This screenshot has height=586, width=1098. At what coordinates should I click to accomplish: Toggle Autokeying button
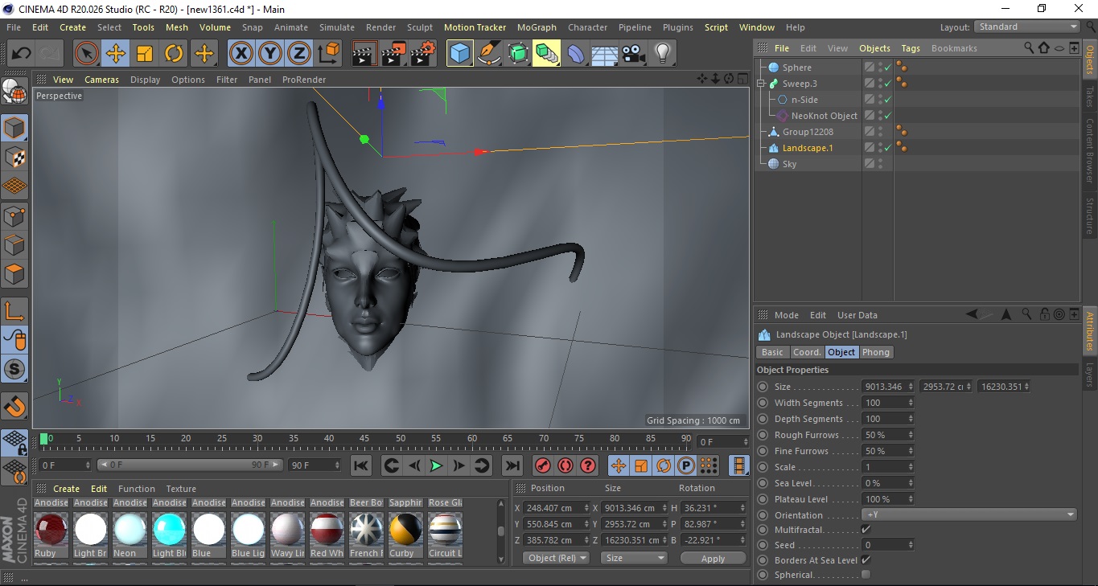[565, 465]
